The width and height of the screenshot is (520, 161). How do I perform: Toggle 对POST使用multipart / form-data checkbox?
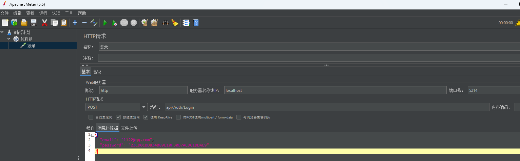(x=178, y=117)
